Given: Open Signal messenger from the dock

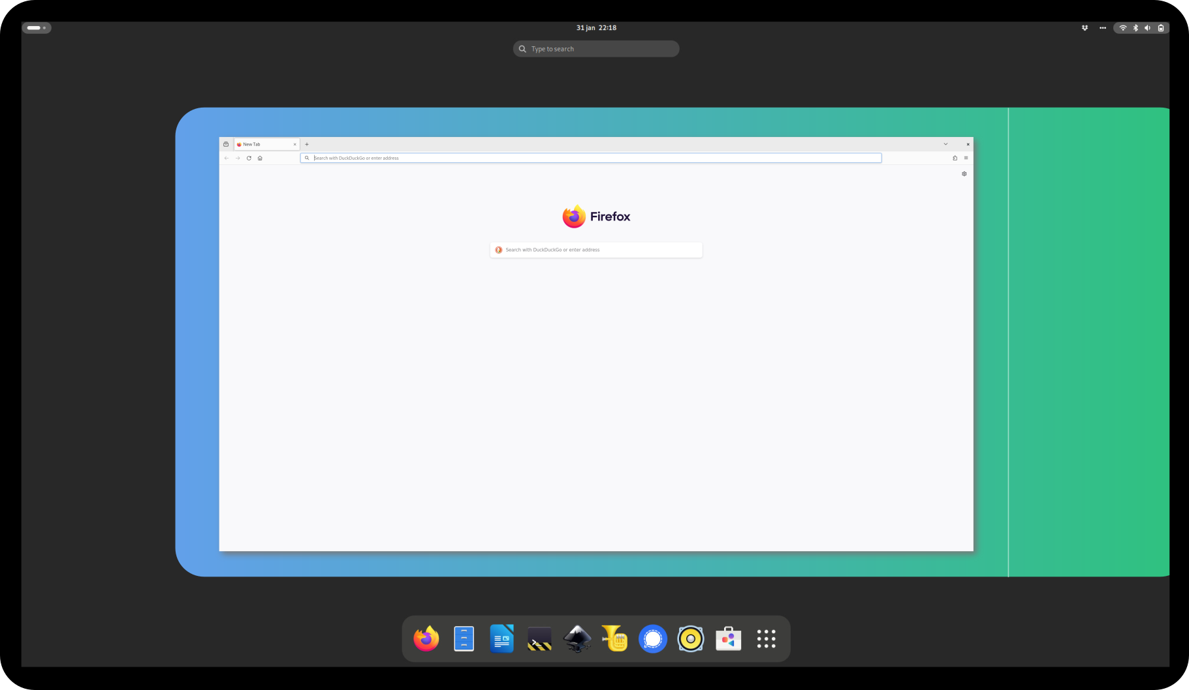Looking at the screenshot, I should [x=653, y=638].
